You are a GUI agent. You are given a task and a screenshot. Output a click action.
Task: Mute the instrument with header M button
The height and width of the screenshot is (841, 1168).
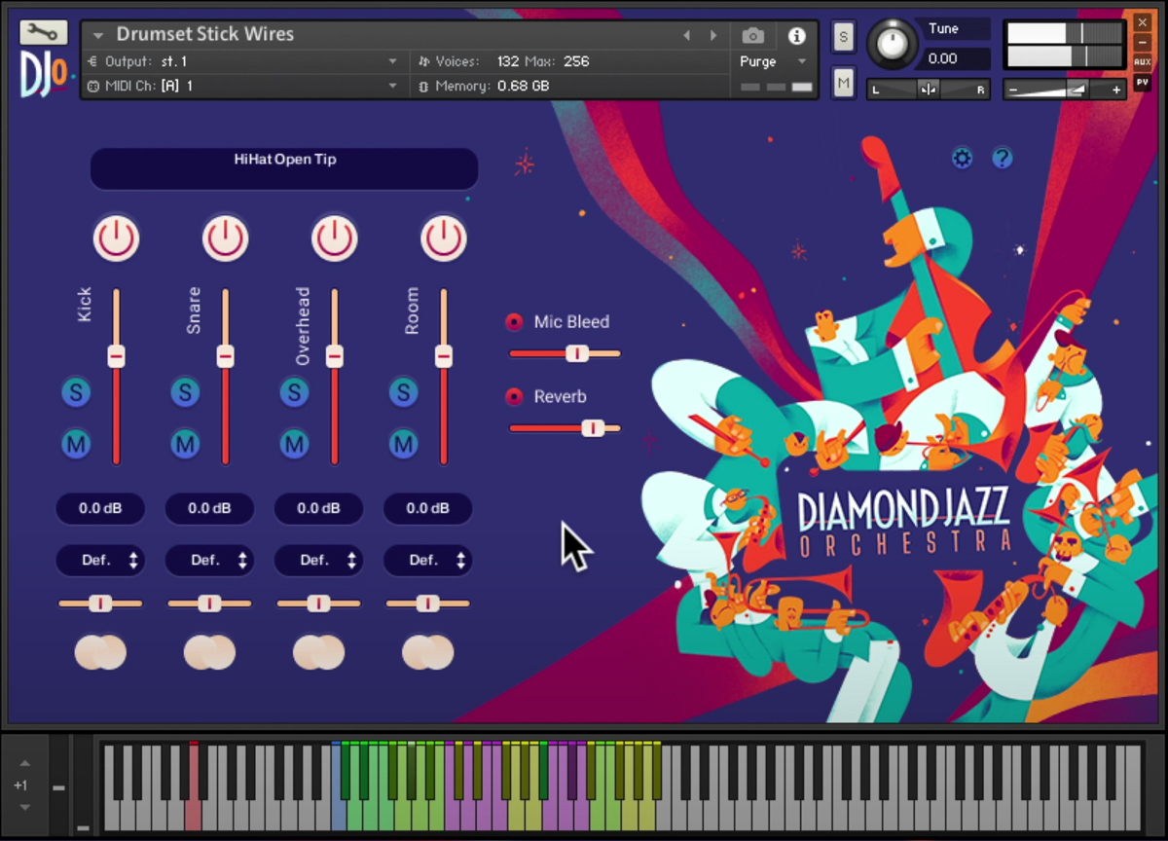pos(843,84)
